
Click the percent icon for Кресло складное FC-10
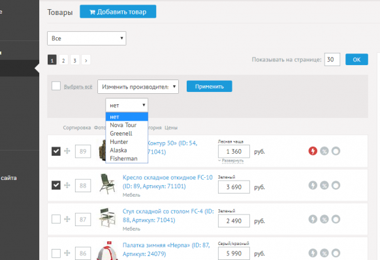point(325,186)
